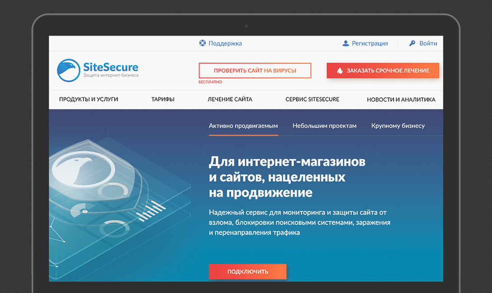Open Лечение сайта menu item
Viewport: 492px width, 293px height.
(x=230, y=99)
